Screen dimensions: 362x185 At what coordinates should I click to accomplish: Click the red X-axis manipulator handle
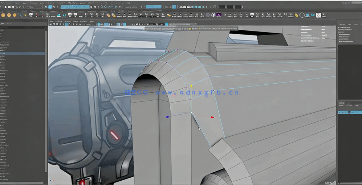(x=212, y=117)
